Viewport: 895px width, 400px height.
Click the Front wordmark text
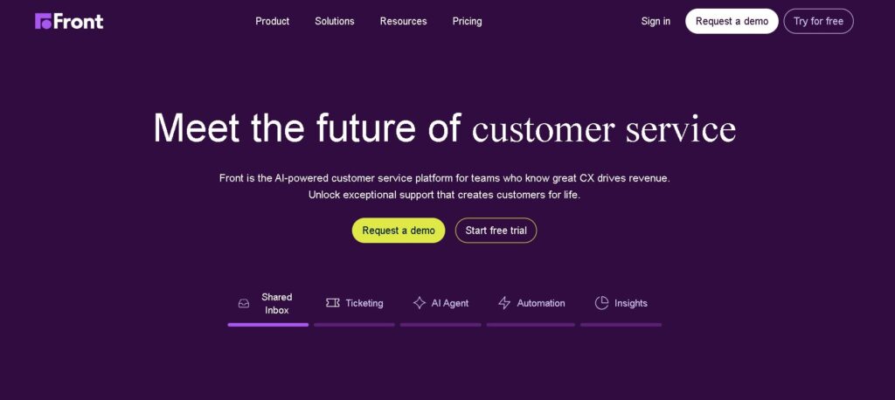click(78, 21)
